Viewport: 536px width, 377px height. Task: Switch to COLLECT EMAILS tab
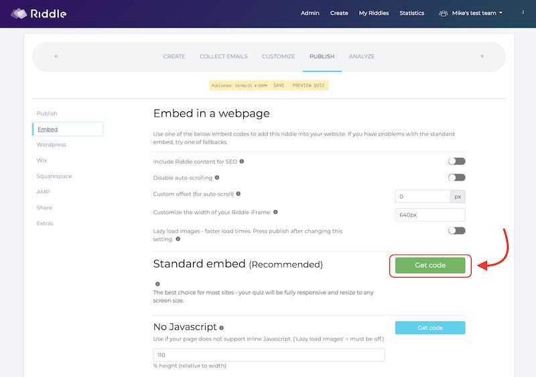tap(224, 56)
